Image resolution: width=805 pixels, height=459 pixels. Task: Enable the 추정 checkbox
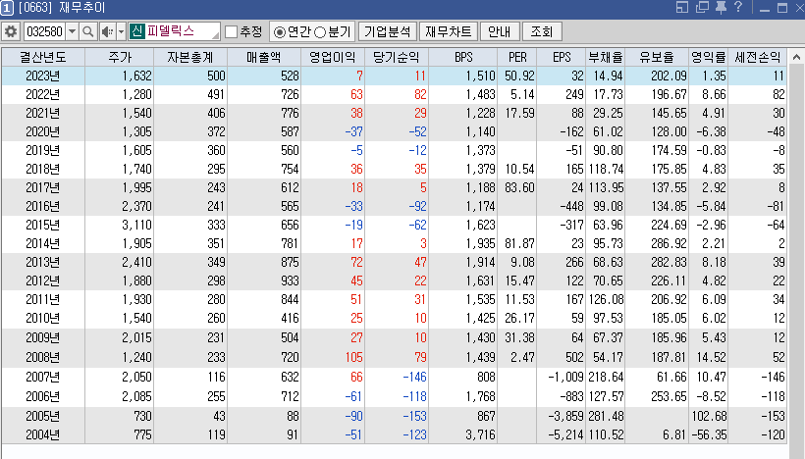click(231, 31)
